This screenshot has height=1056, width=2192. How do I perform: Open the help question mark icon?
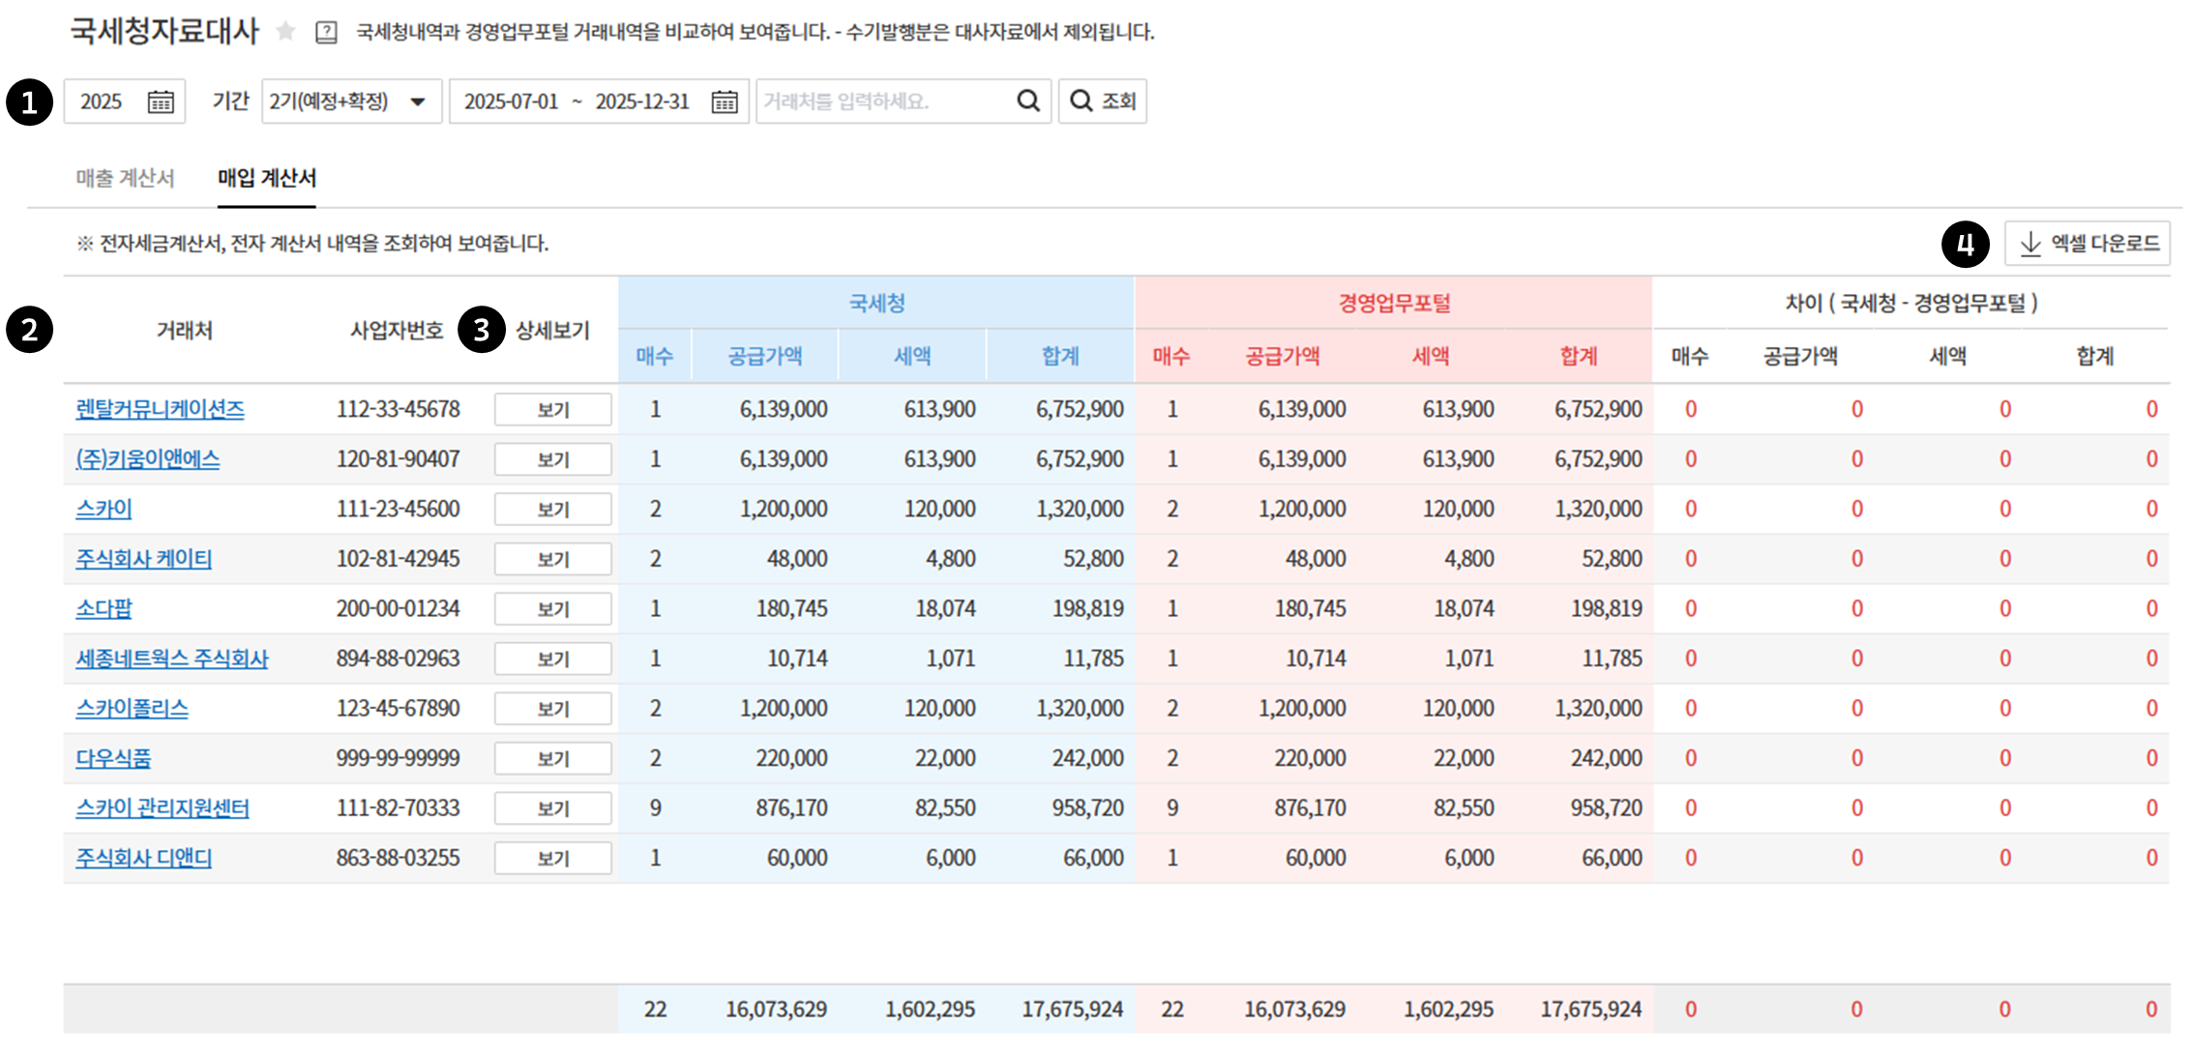327,33
